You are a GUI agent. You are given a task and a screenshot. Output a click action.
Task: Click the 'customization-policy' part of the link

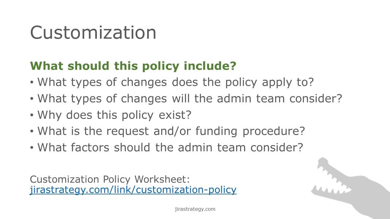click(186, 190)
